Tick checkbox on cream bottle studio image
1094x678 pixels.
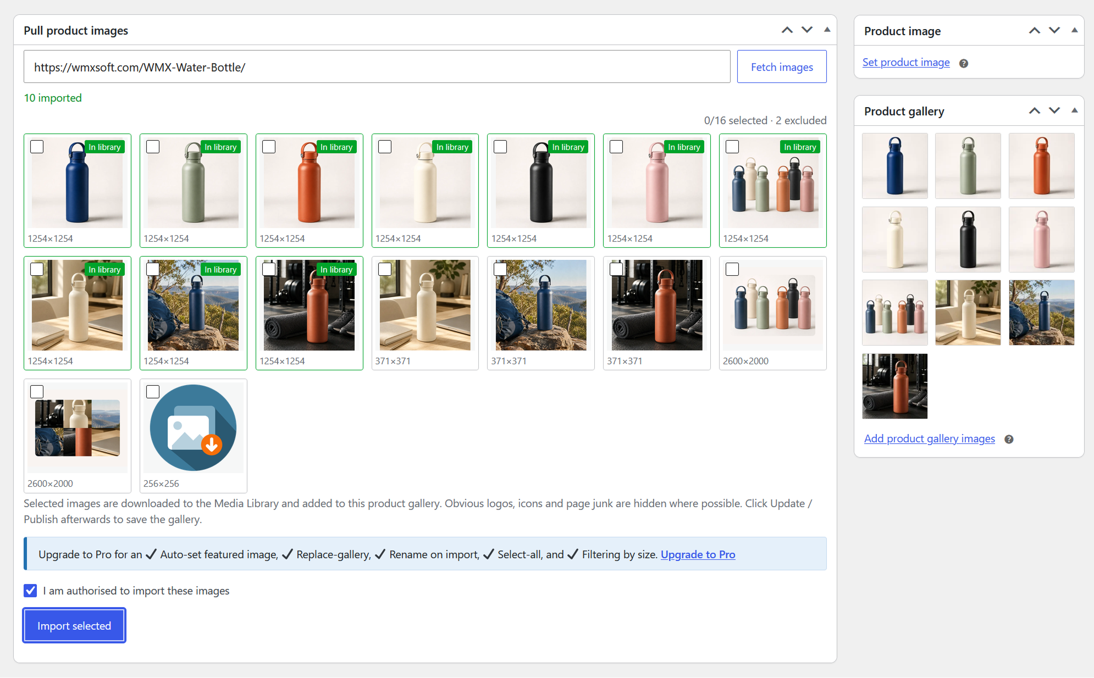click(385, 147)
